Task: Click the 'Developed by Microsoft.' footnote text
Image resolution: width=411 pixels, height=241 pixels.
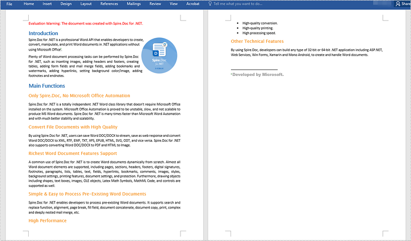Action: (x=258, y=74)
